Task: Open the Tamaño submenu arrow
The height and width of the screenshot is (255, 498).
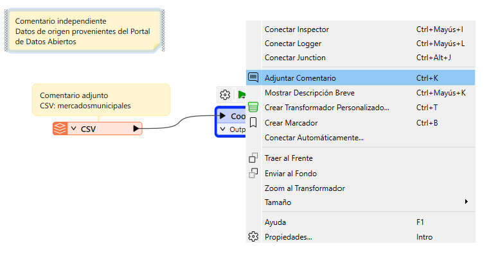Action: (467, 202)
